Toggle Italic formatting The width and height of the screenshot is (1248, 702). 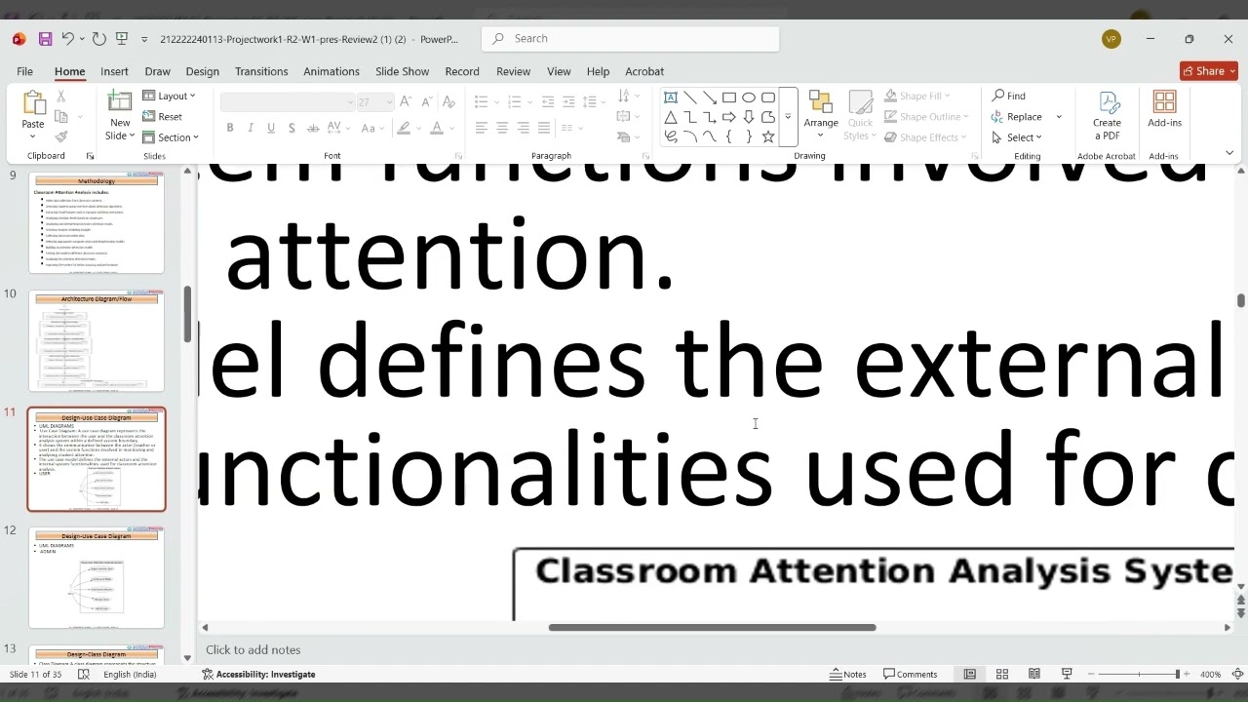click(x=251, y=128)
